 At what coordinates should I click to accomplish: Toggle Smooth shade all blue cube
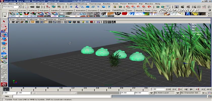[x=70, y=22]
